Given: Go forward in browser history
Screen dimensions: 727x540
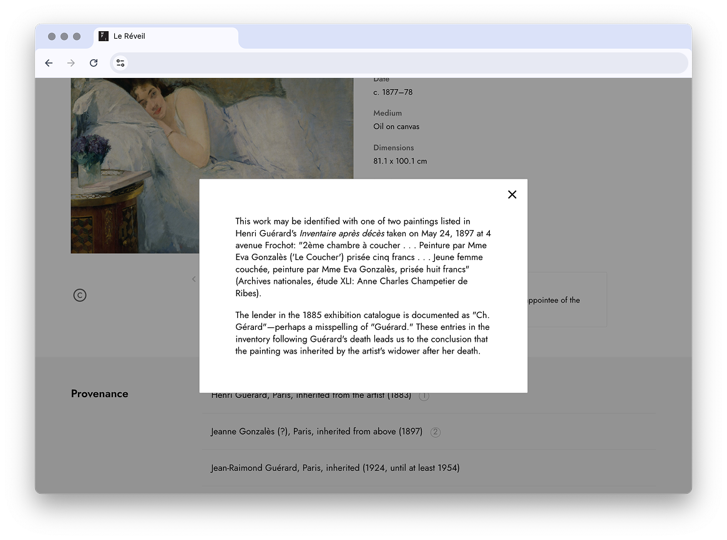Looking at the screenshot, I should pyautogui.click(x=71, y=63).
